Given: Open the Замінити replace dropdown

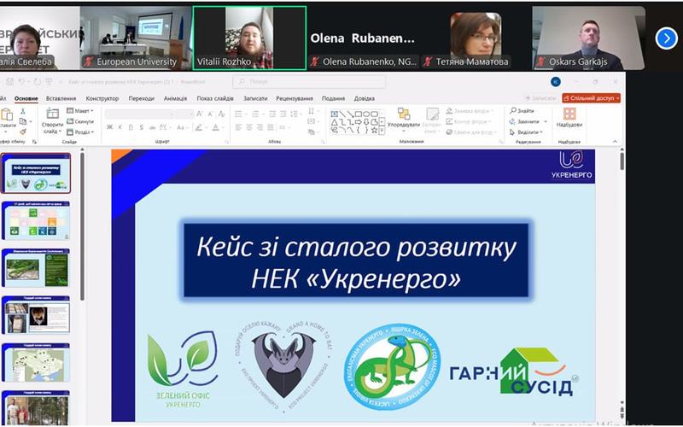Looking at the screenshot, I should tap(528, 121).
